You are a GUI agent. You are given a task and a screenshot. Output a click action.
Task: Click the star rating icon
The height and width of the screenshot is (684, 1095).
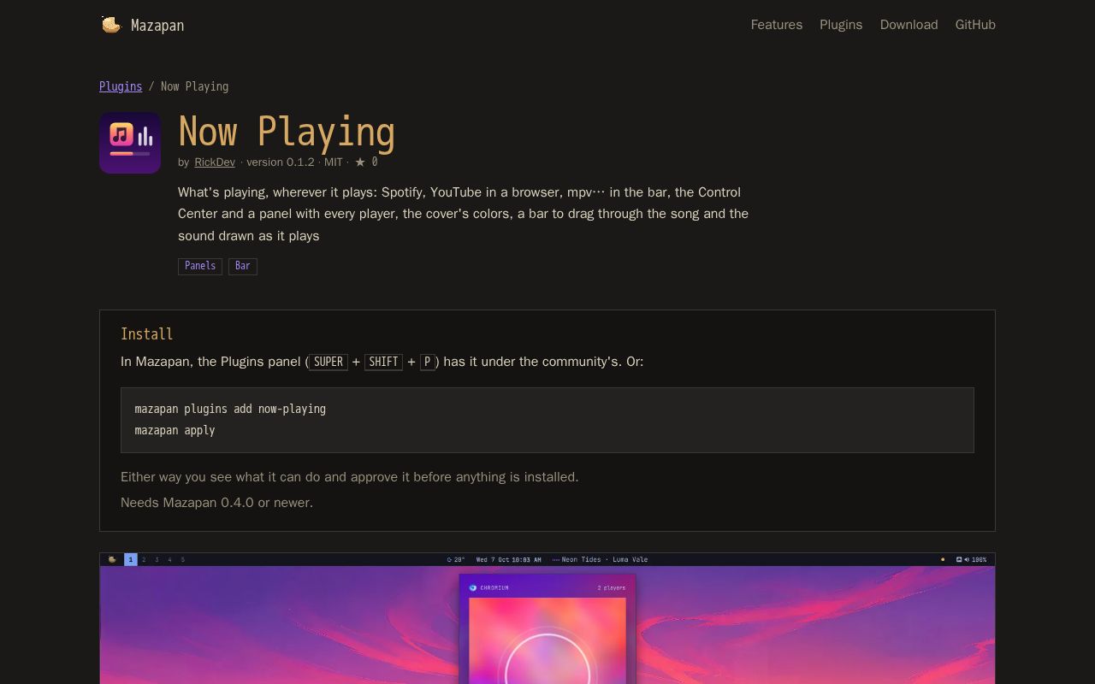360,162
